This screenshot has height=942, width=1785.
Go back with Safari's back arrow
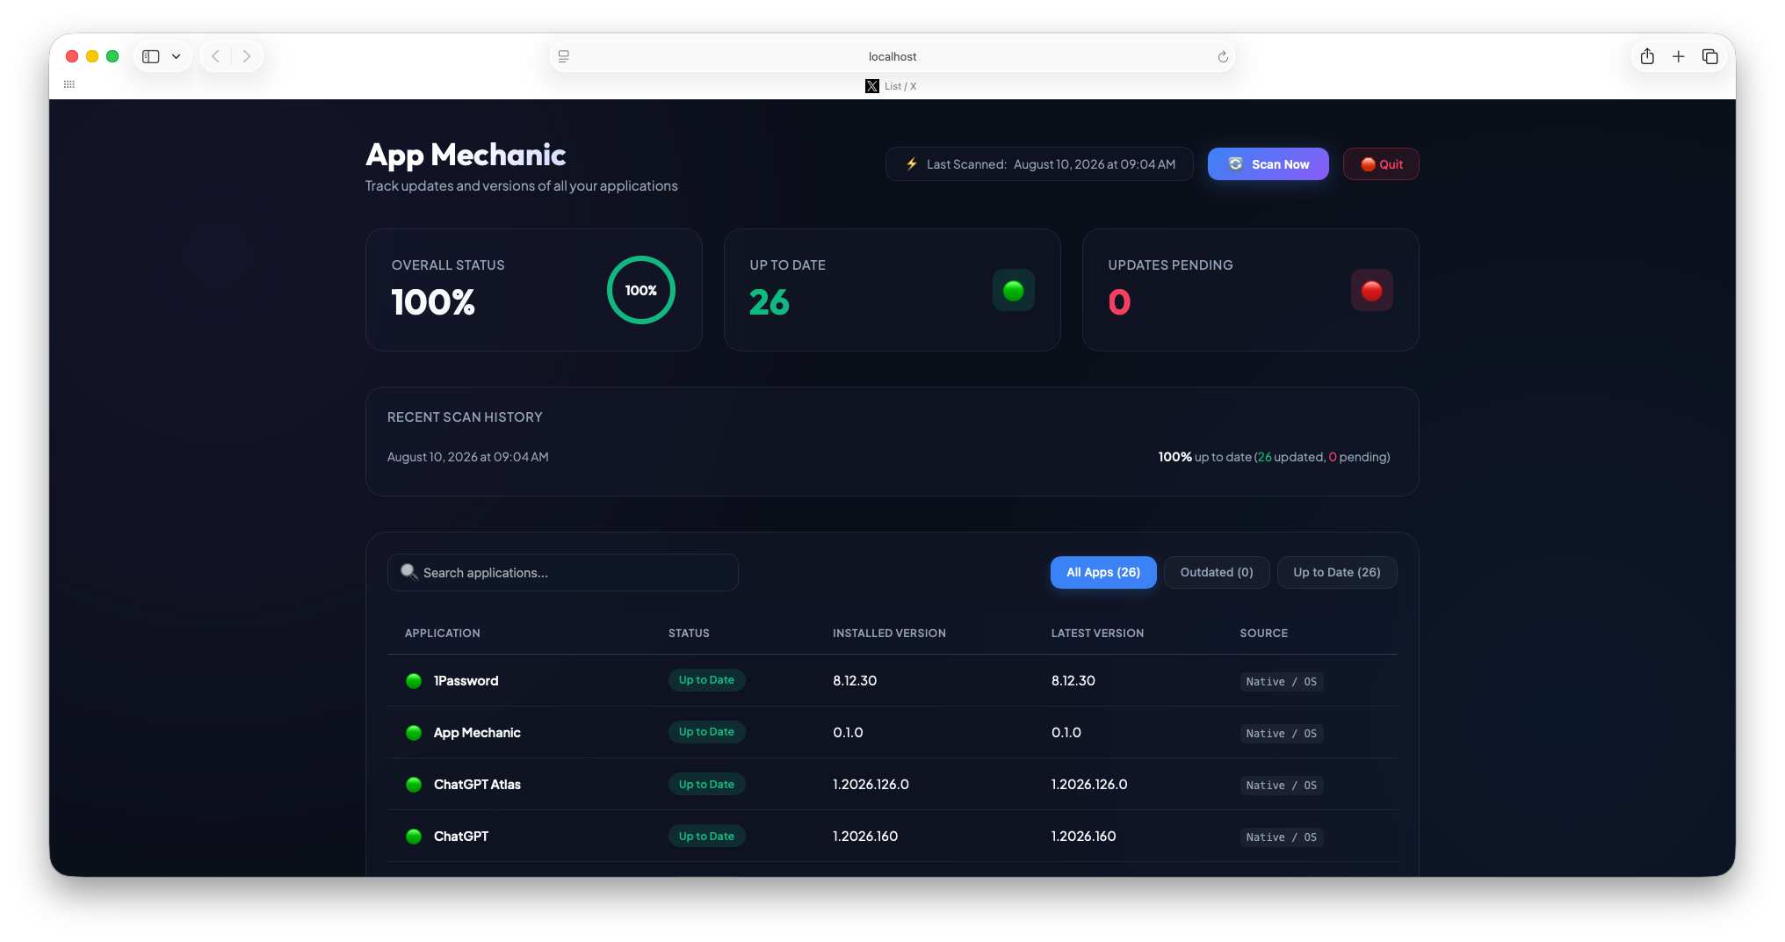coord(215,56)
